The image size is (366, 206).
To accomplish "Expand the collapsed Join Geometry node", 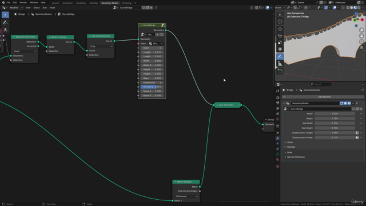I will point(217,105).
